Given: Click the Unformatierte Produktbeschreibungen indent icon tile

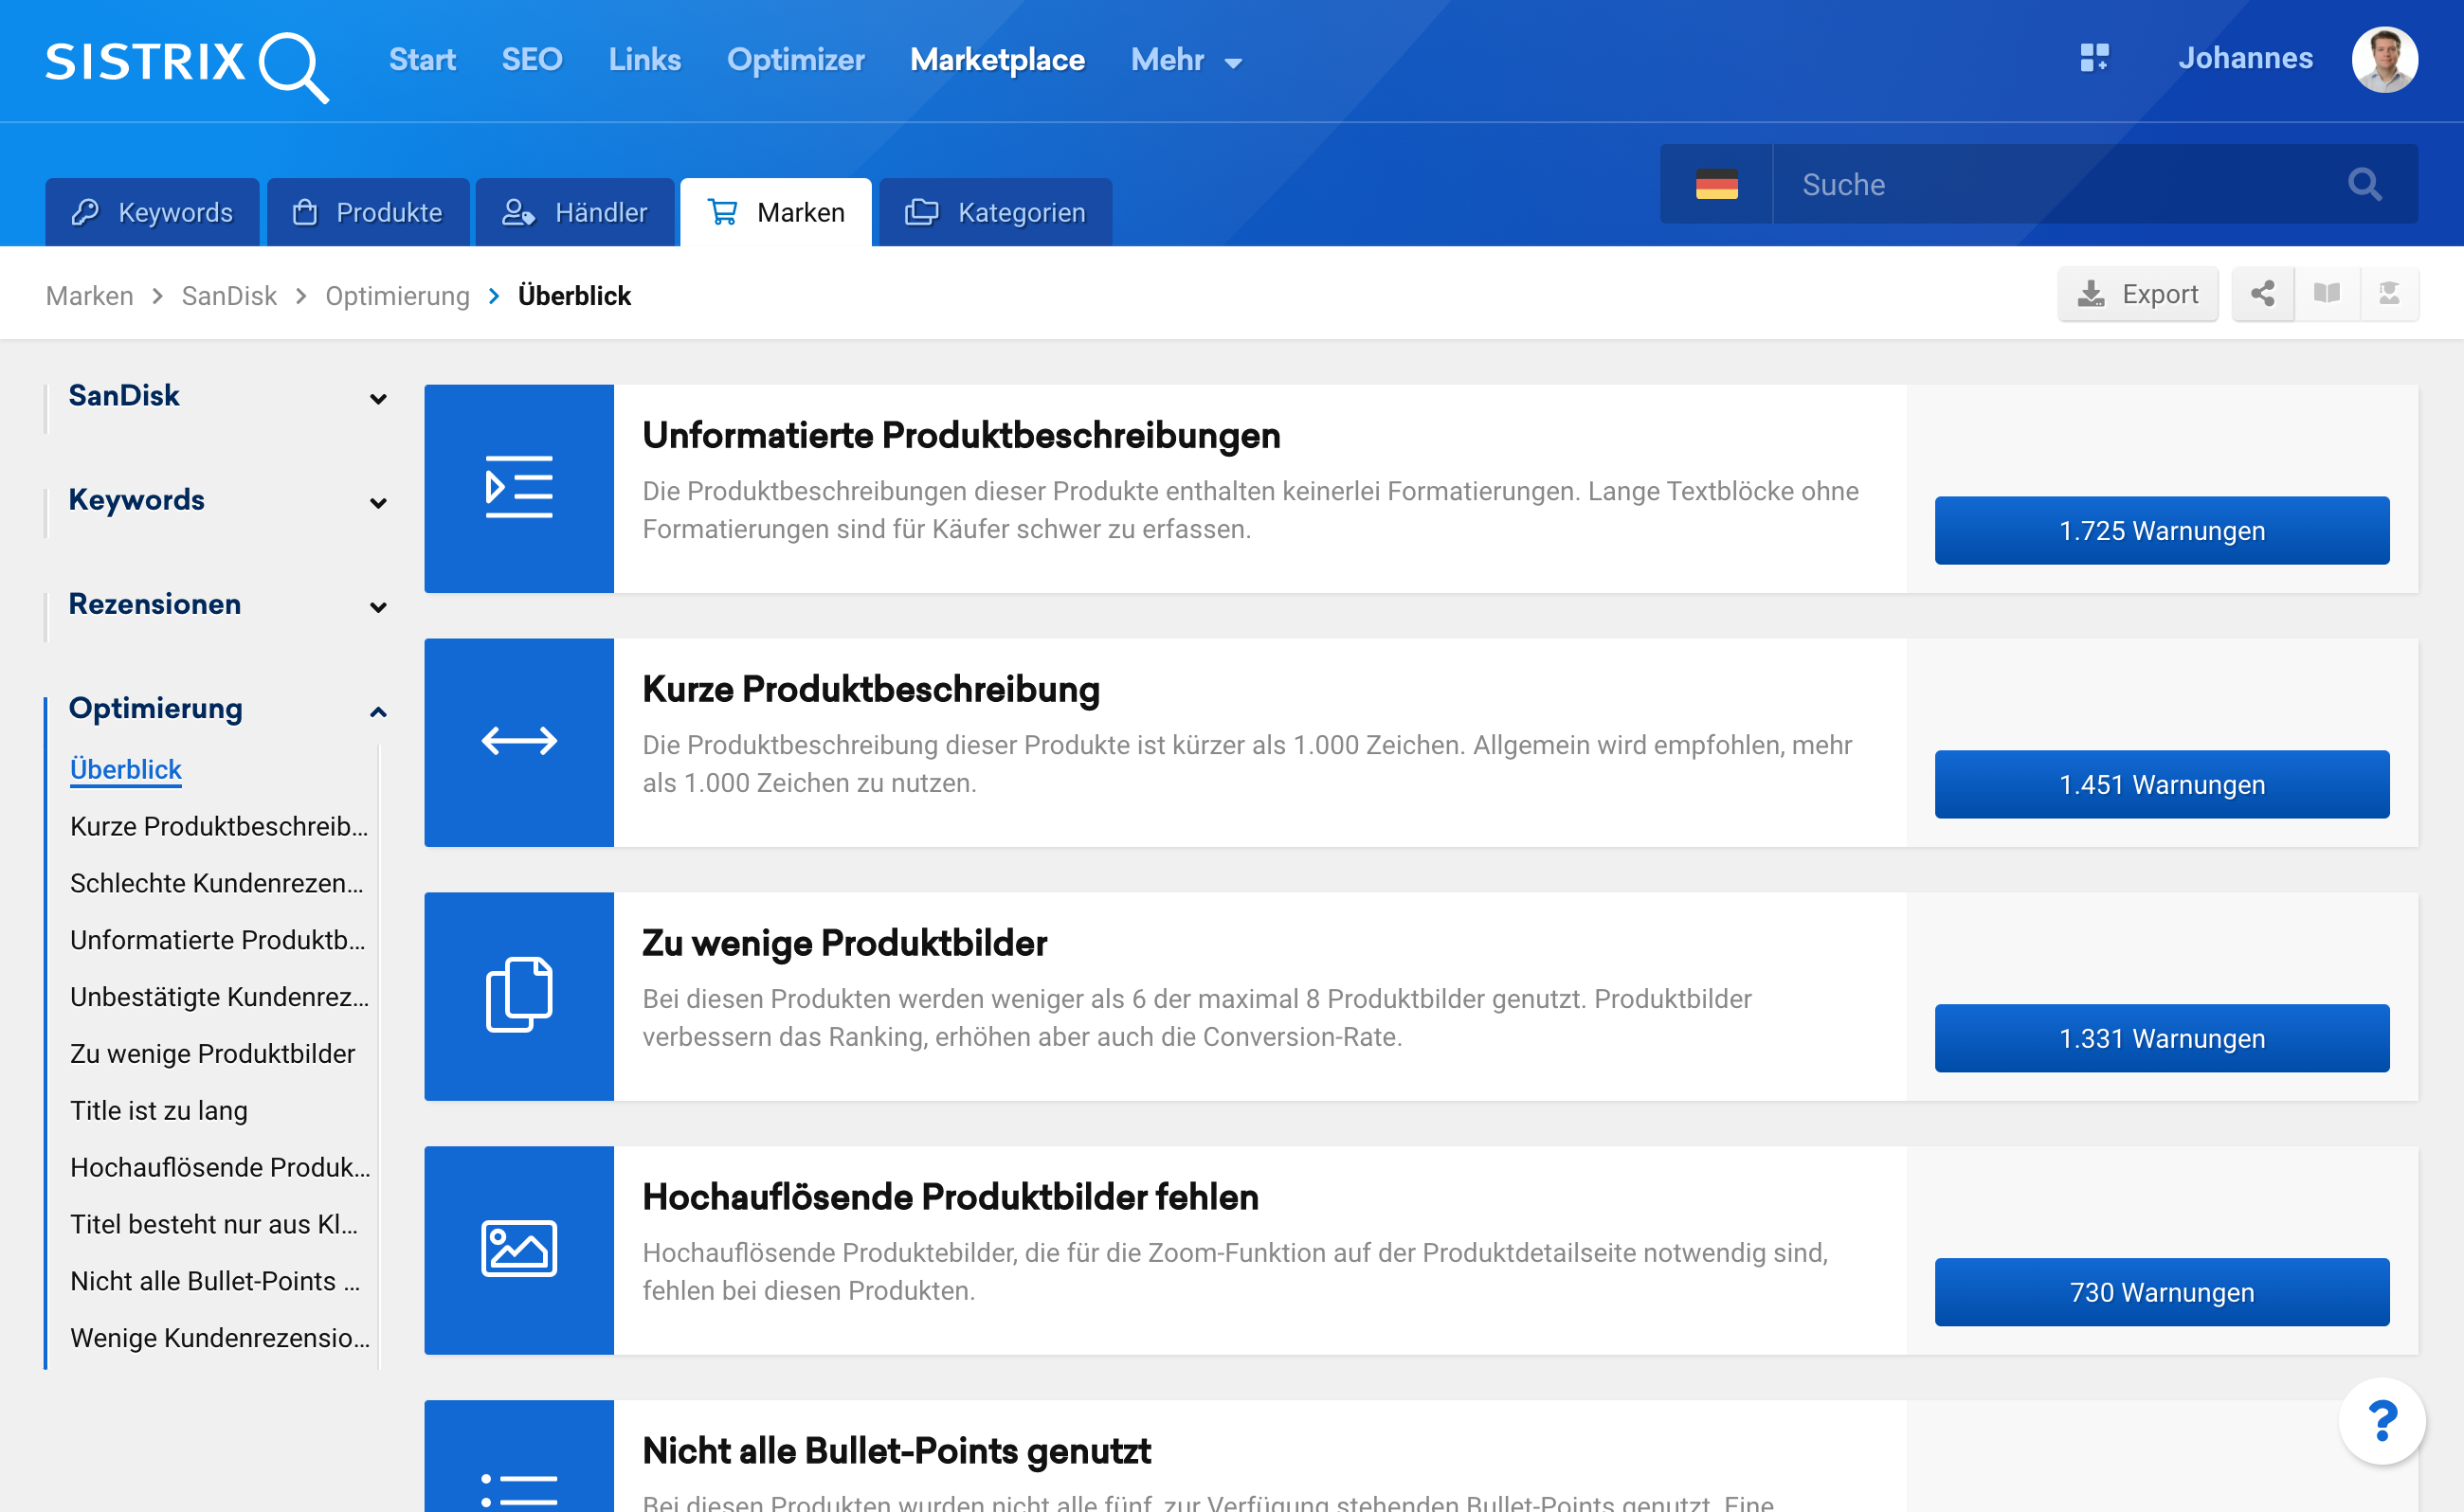Looking at the screenshot, I should click(x=518, y=488).
